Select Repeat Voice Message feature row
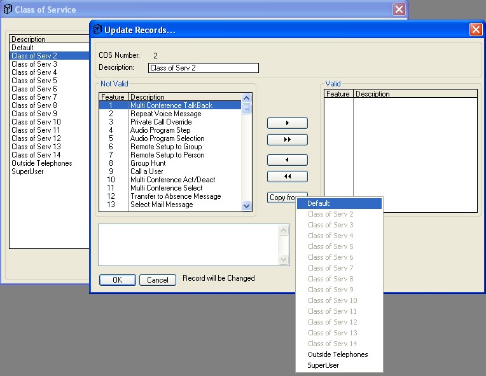Image resolution: width=486 pixels, height=376 pixels. [x=165, y=114]
